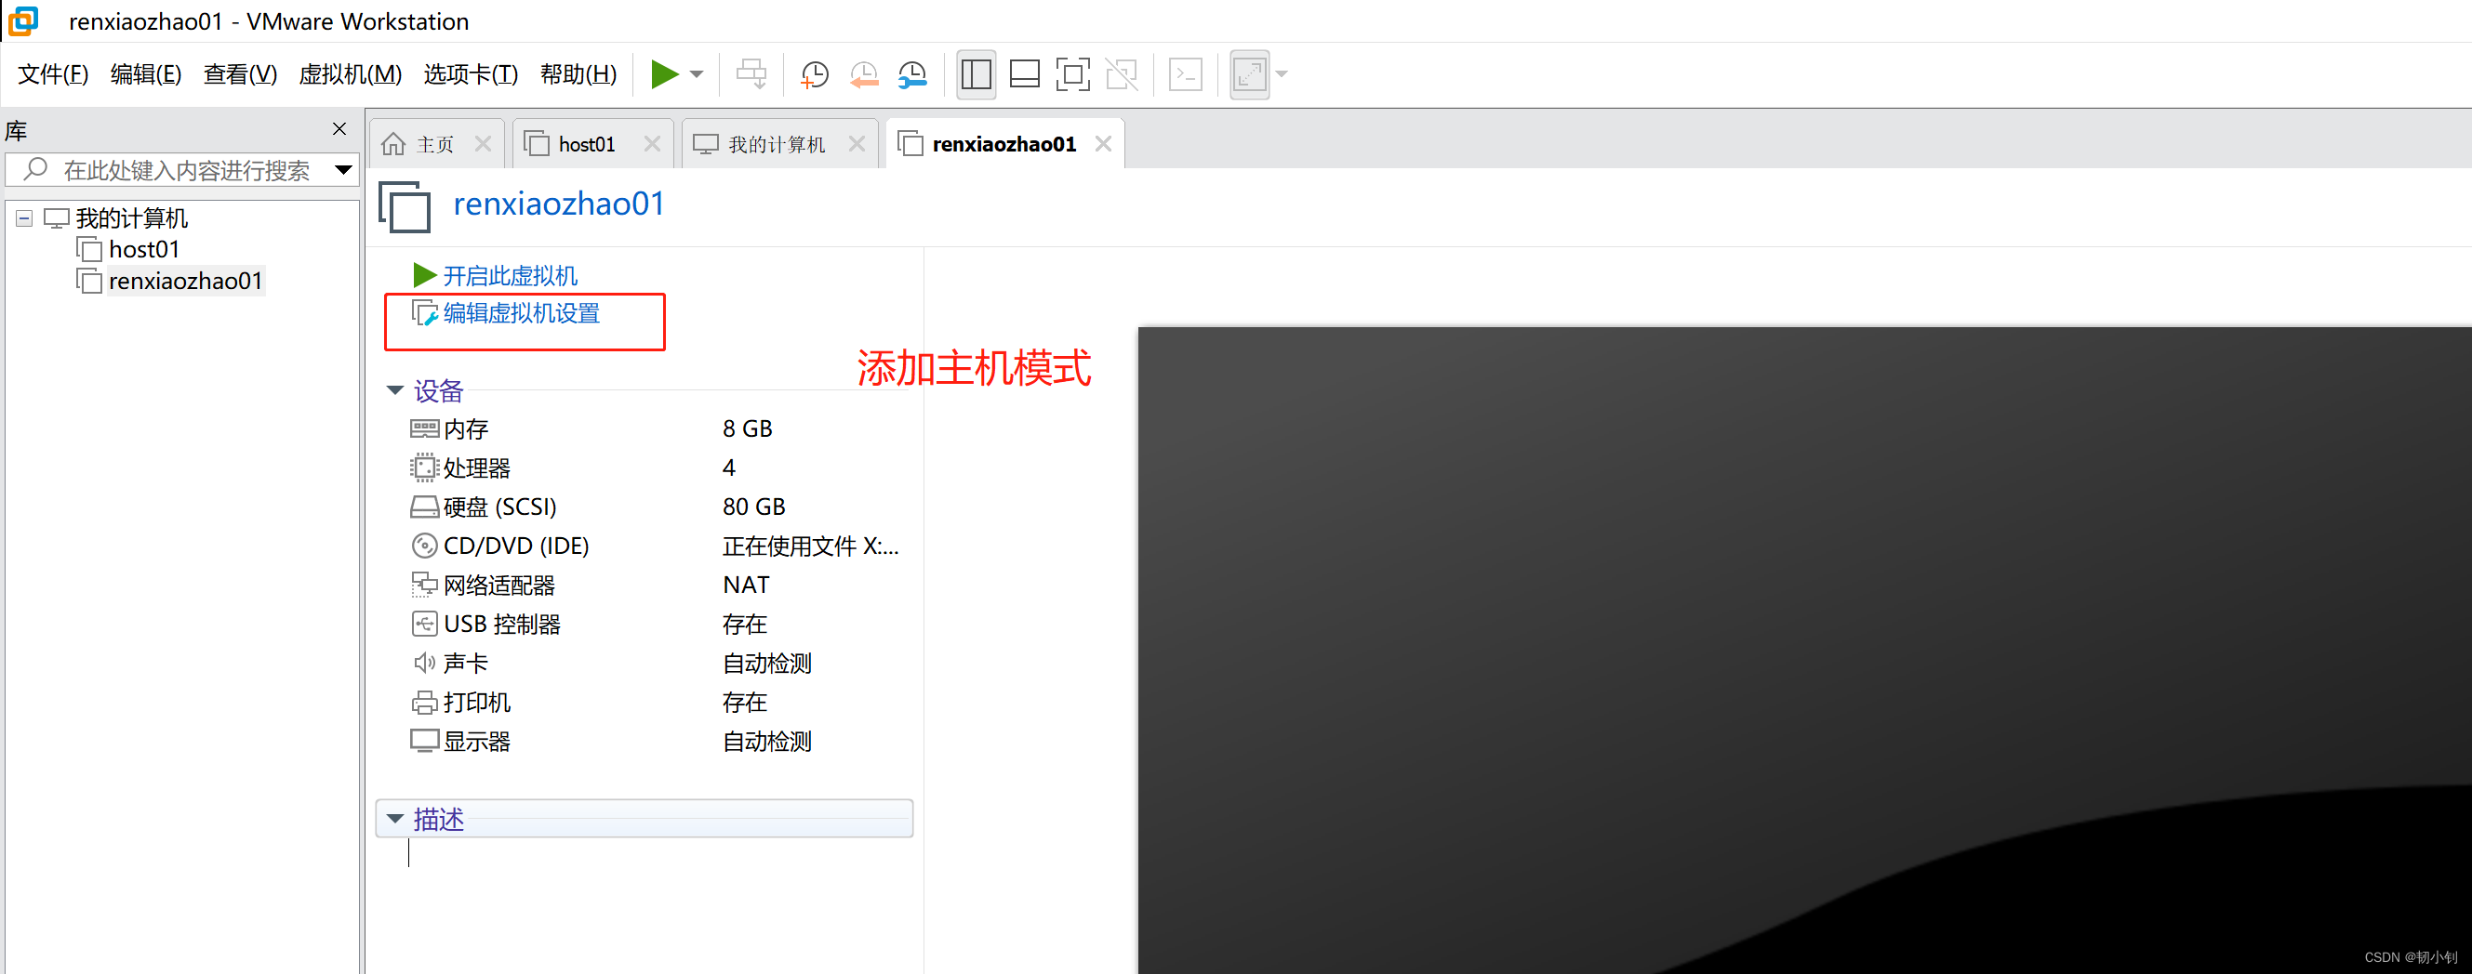
Task: Select renxiaozhao01 in the library tree
Action: pos(185,281)
